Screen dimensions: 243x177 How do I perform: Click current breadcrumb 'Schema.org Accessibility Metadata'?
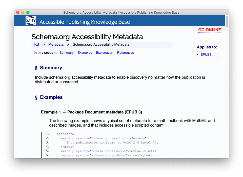pos(101,44)
